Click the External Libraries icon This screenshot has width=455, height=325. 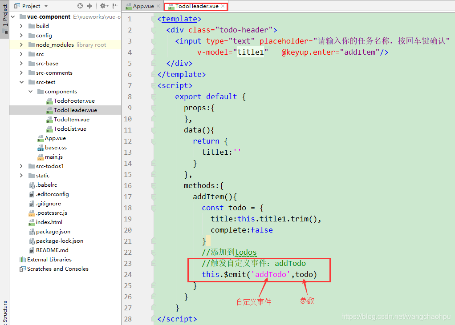(23, 260)
